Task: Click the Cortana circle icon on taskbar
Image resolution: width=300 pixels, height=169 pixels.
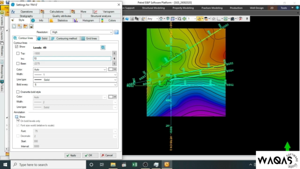Action: pos(91,165)
